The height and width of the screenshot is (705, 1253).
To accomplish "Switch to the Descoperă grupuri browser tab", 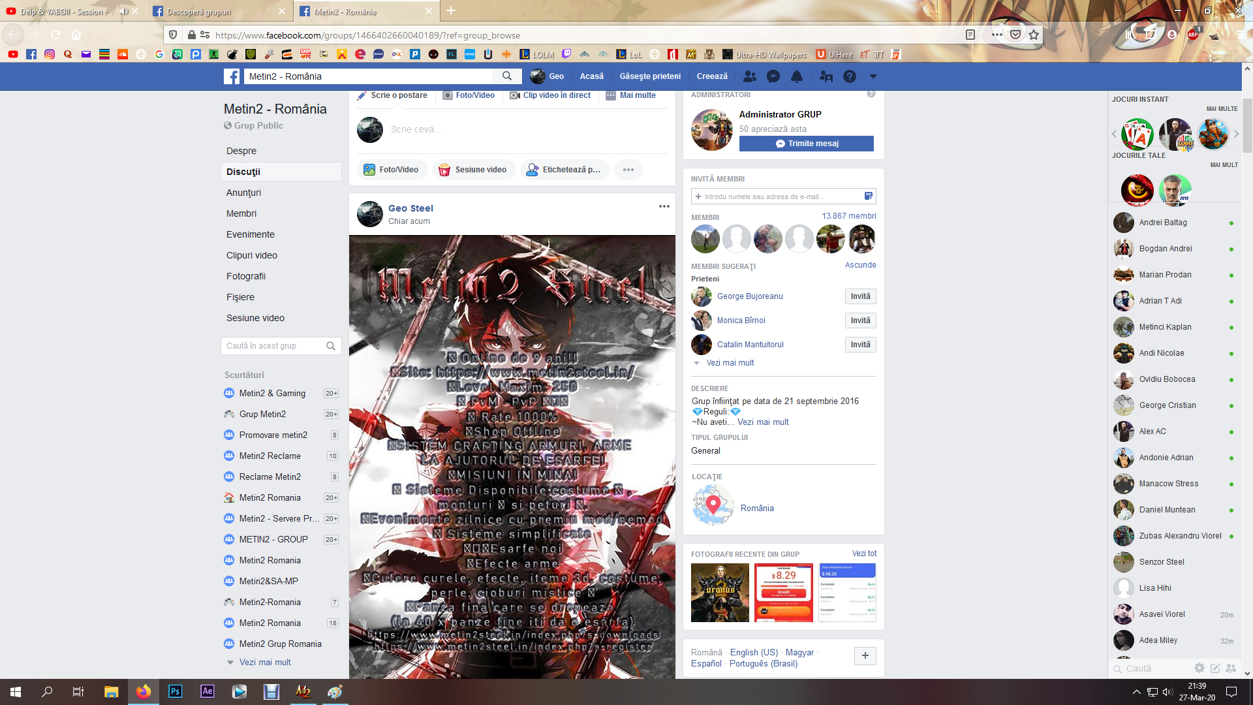I will 199,12.
